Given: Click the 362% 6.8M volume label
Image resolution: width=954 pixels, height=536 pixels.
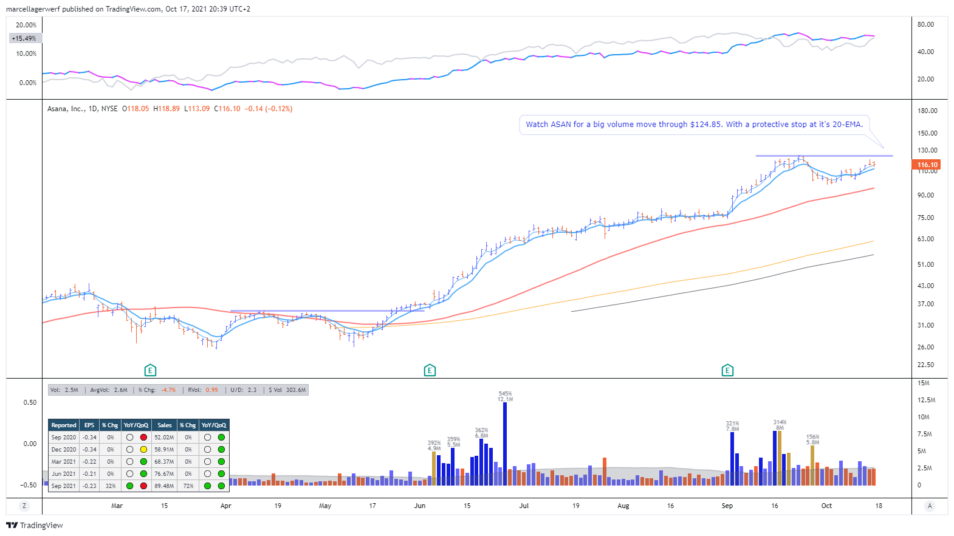Looking at the screenshot, I should tap(481, 433).
